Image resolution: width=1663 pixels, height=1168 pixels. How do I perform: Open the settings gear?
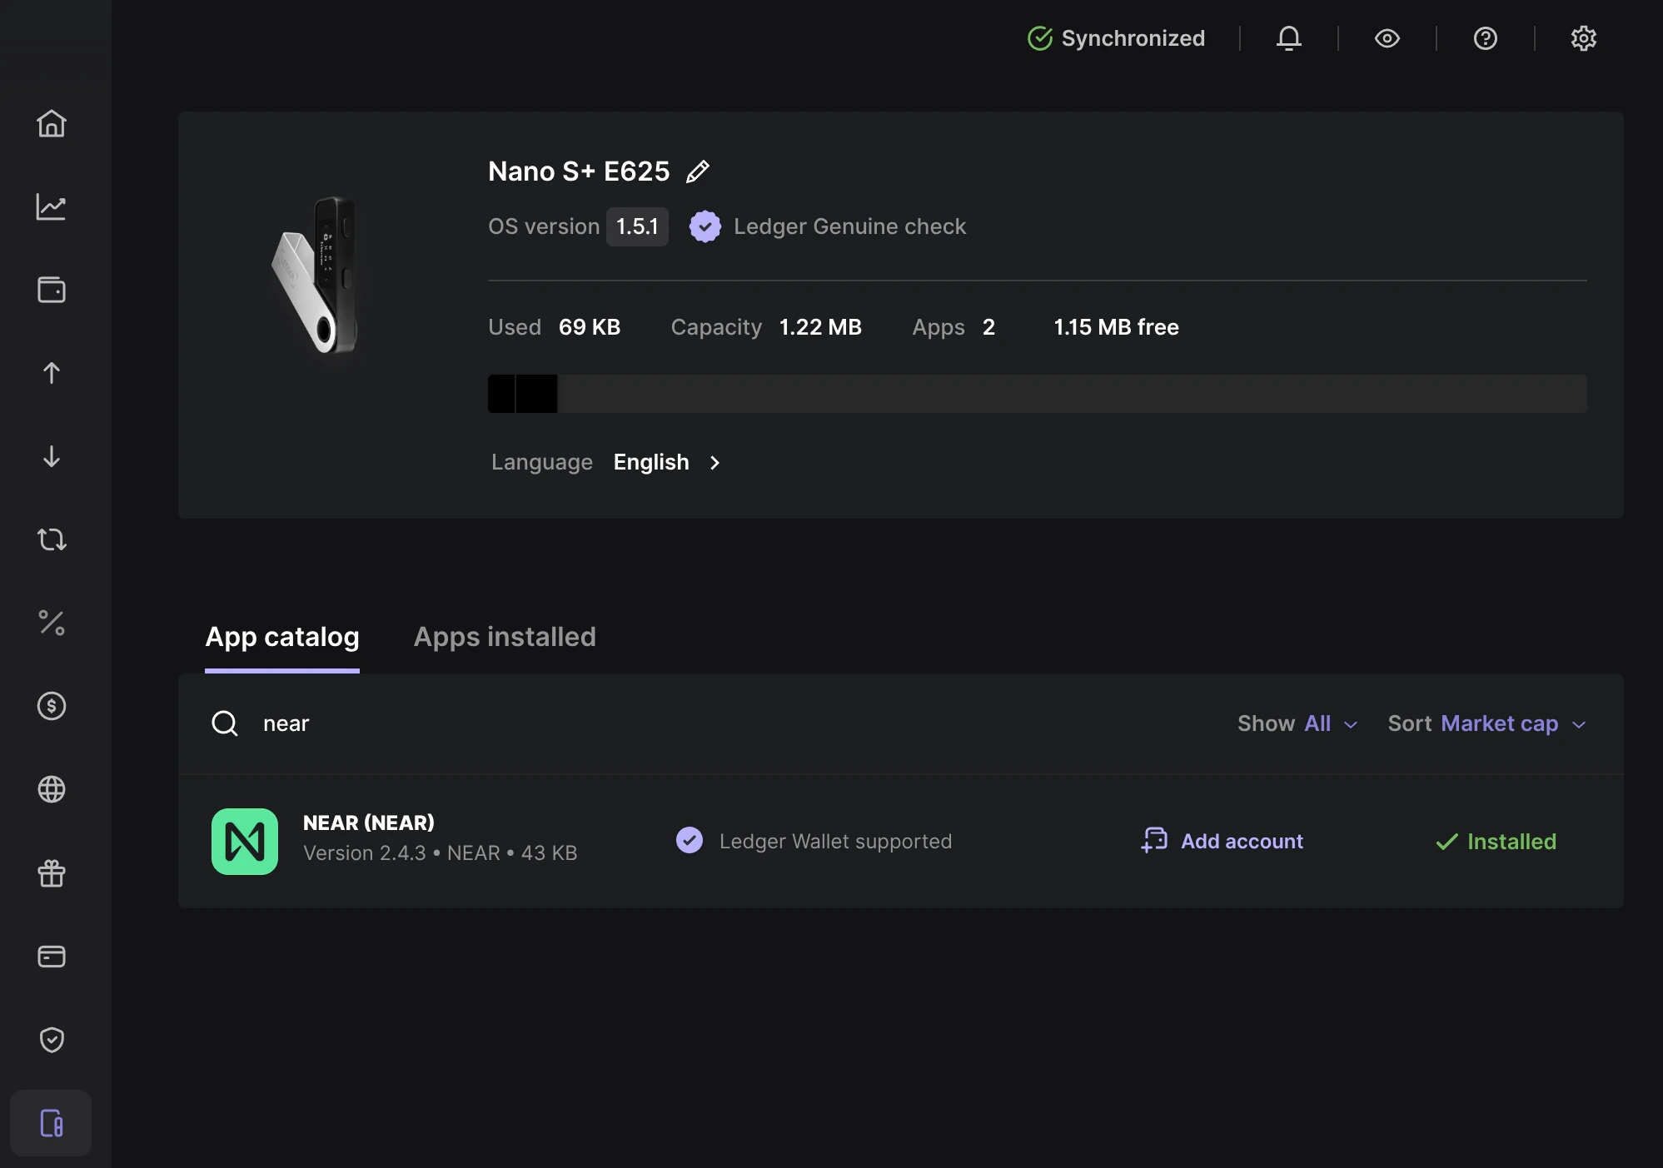[1583, 38]
